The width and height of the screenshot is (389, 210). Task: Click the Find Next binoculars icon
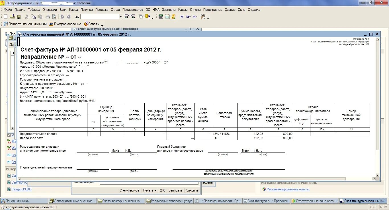[x=126, y=17]
